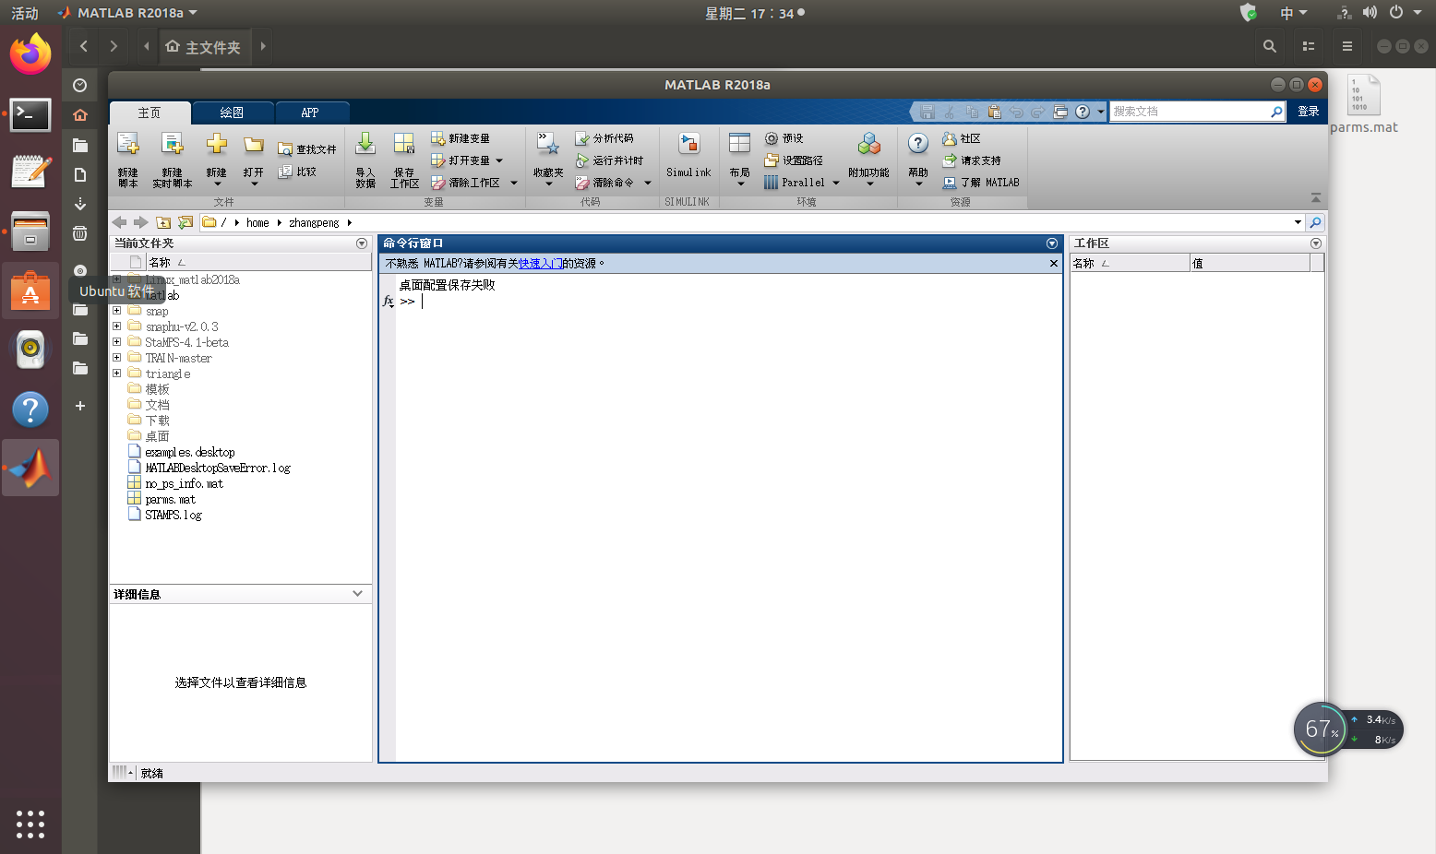Screen dimensions: 1436x854
Task: Click the switch windows icon in quick access toolbar
Action: [x=1060, y=112]
